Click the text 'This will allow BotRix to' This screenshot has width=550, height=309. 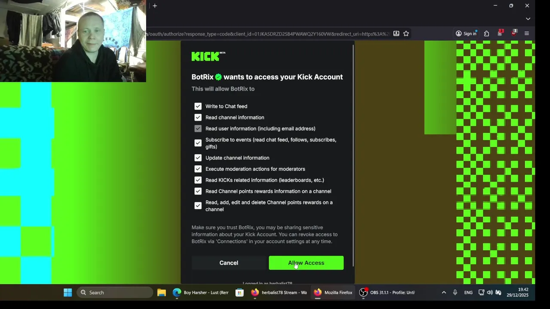pos(223,89)
